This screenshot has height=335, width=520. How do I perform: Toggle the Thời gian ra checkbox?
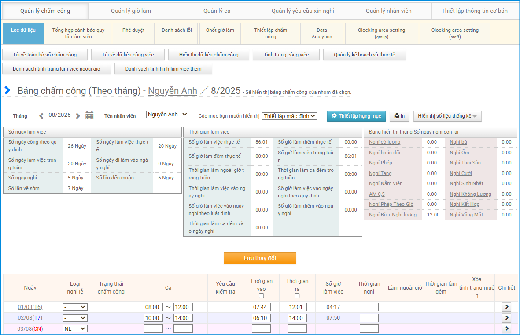297,296
